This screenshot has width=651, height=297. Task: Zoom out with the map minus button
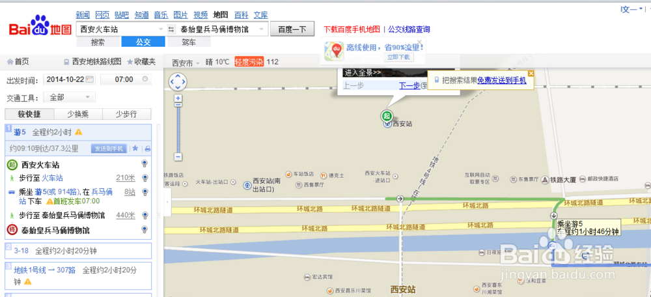[x=178, y=157]
